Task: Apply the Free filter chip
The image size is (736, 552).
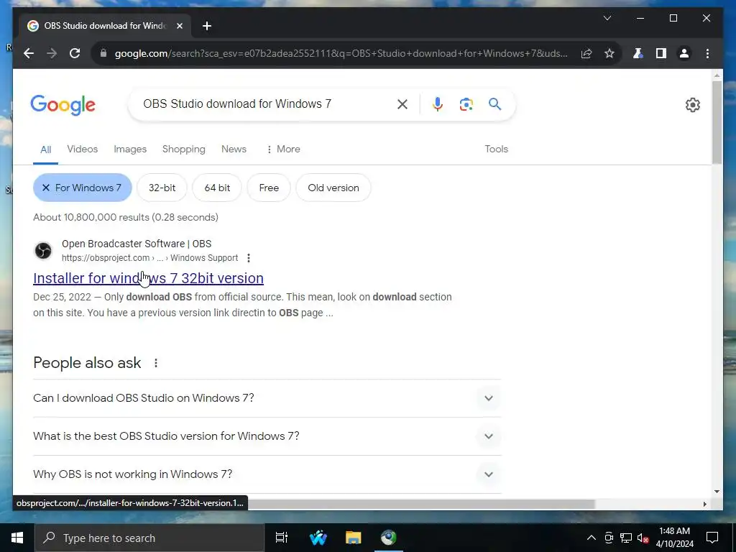Action: 269,188
